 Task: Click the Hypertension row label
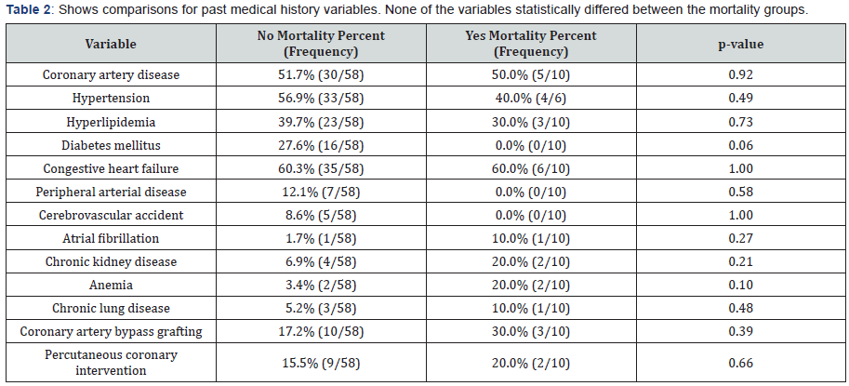point(111,97)
